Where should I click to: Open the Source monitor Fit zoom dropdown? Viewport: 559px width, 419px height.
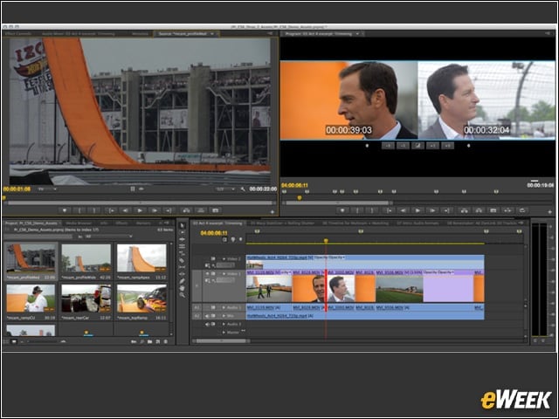coord(47,189)
